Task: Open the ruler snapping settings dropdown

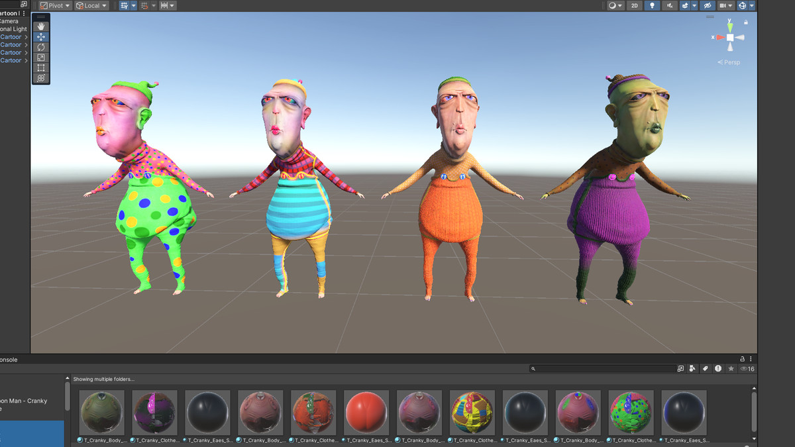Action: click(168, 5)
